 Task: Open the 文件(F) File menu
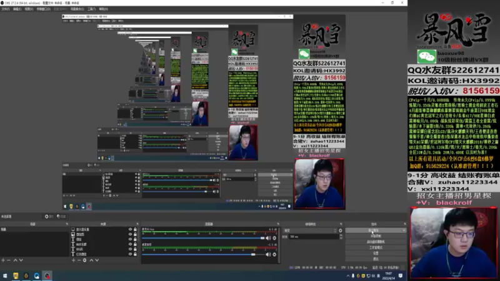point(6,9)
